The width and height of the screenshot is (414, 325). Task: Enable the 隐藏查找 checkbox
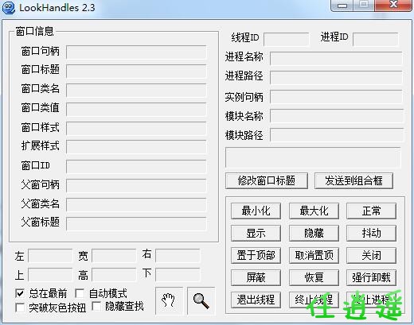pos(96,306)
